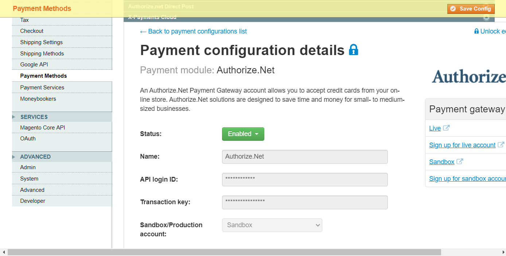This screenshot has height=256, width=506.
Task: Click the Sign up for sandbox account link
Action: 467,179
